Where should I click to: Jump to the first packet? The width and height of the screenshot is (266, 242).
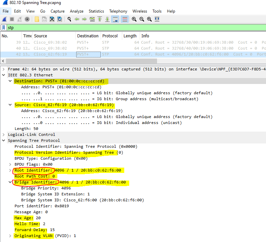pos(100,19)
